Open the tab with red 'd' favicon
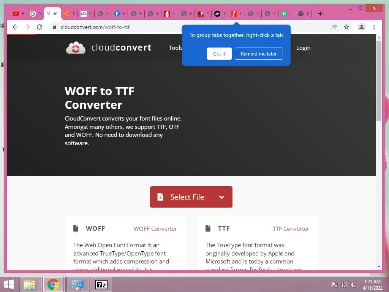 pyautogui.click(x=169, y=14)
